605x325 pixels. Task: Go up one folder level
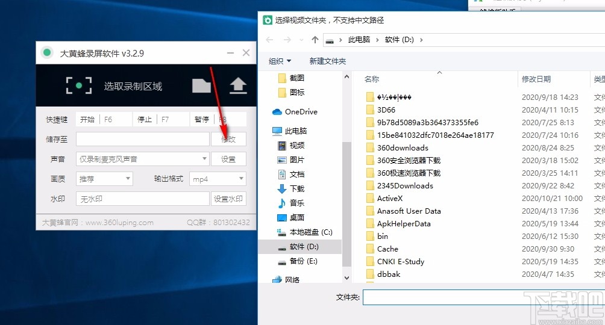(315, 40)
